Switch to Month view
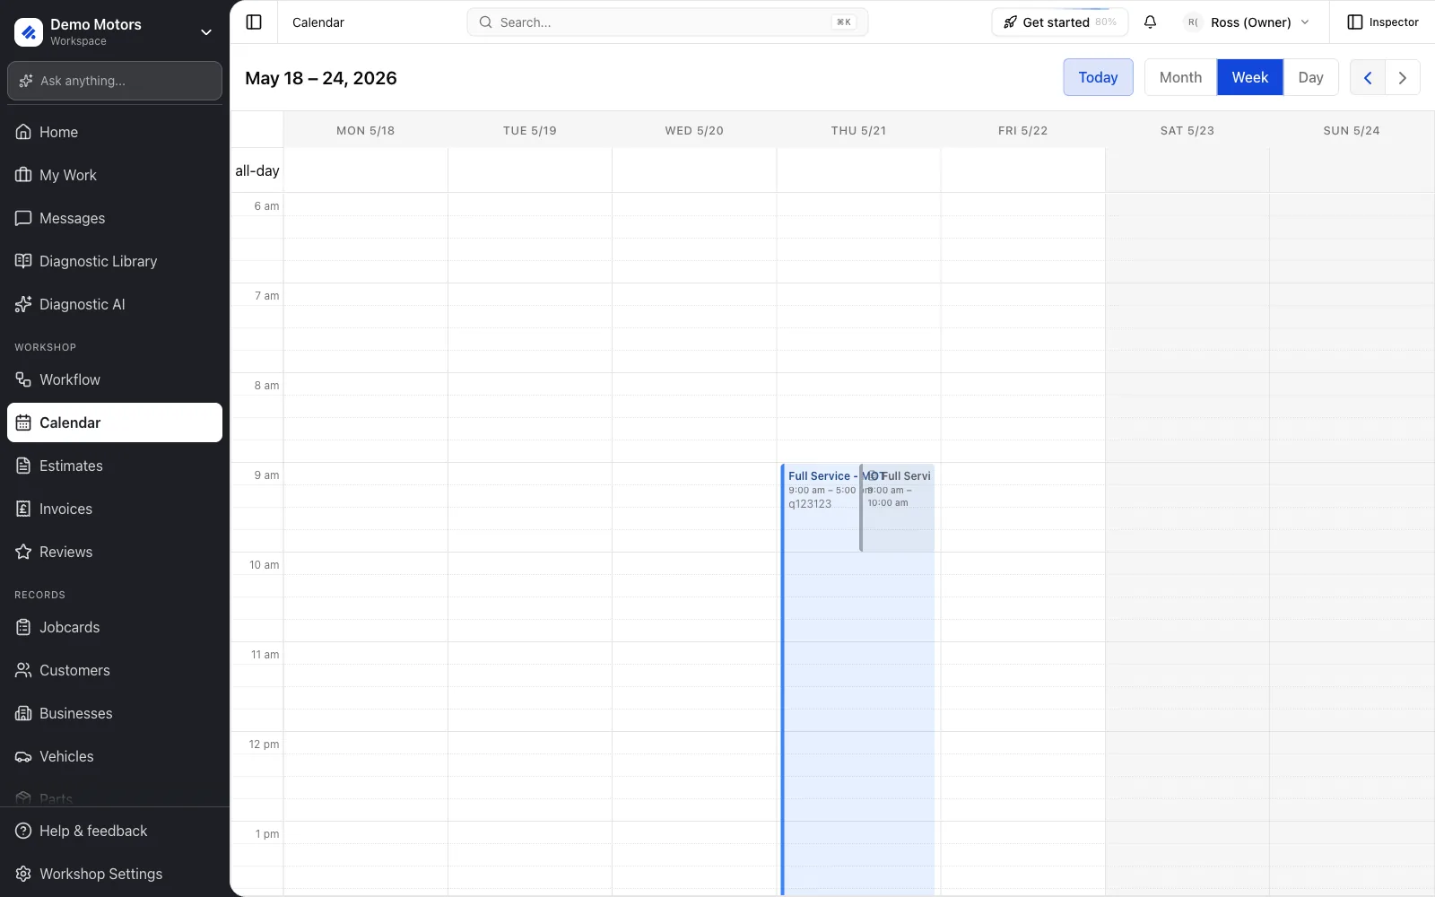The height and width of the screenshot is (897, 1435). point(1180,78)
